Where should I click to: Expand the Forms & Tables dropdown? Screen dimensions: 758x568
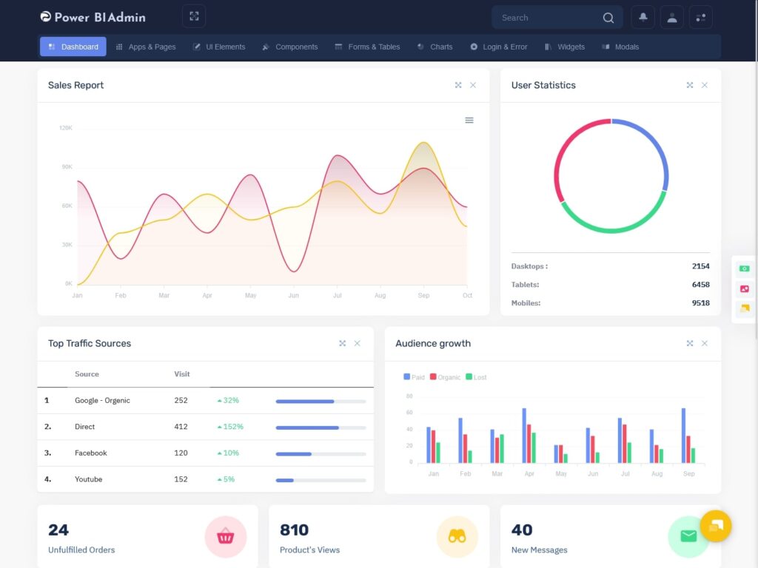pos(367,47)
